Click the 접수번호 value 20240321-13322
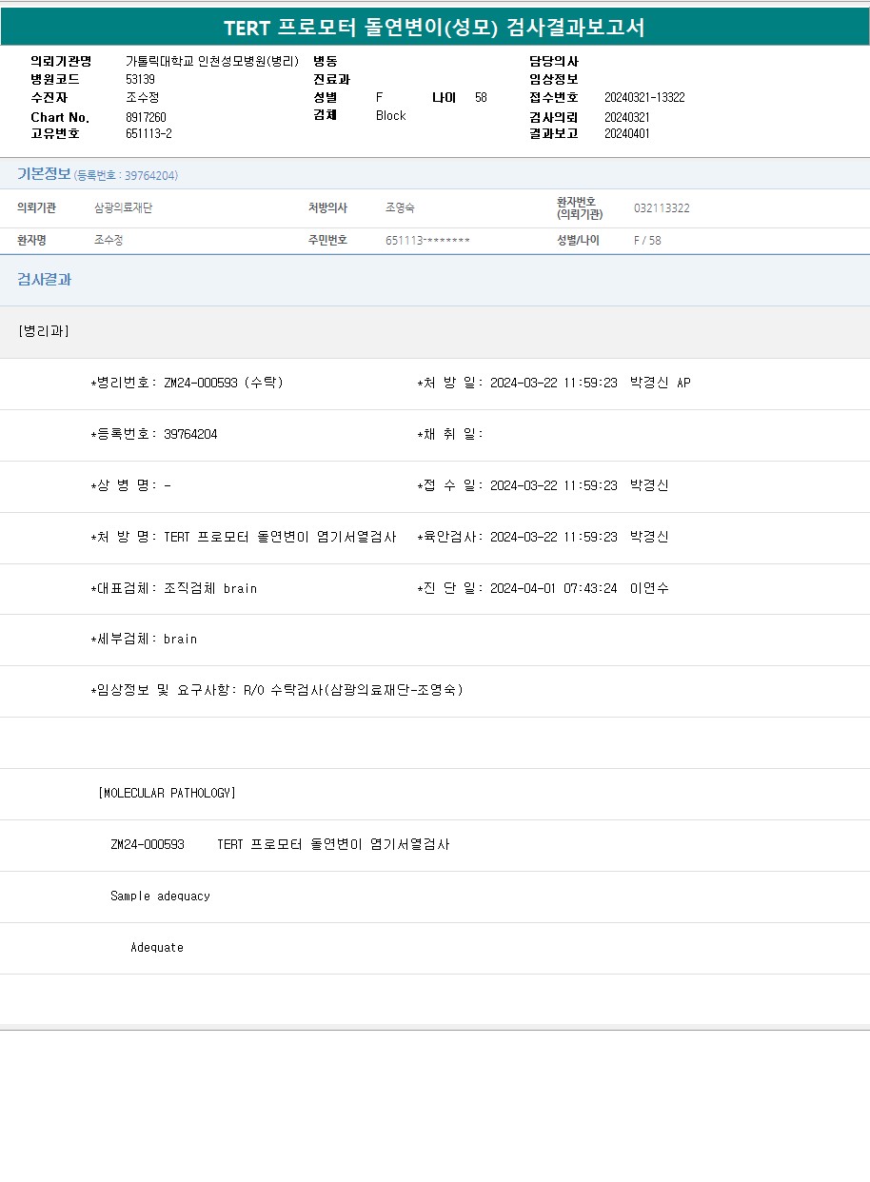The height and width of the screenshot is (1182, 870). (x=644, y=97)
